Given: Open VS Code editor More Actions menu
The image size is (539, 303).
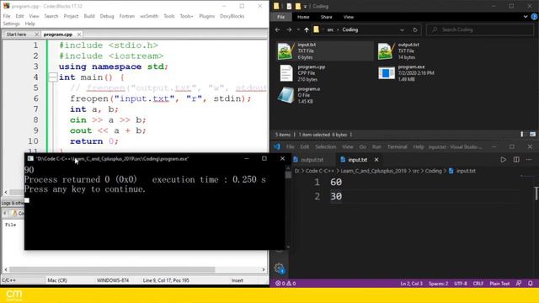Looking at the screenshot, I should pos(529,160).
